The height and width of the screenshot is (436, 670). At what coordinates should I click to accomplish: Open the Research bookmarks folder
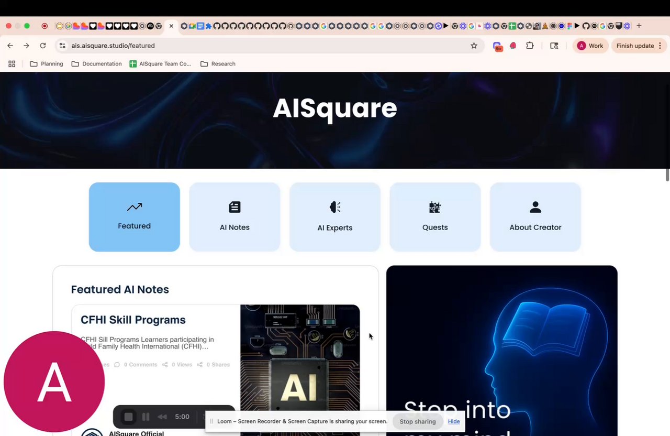pos(218,64)
